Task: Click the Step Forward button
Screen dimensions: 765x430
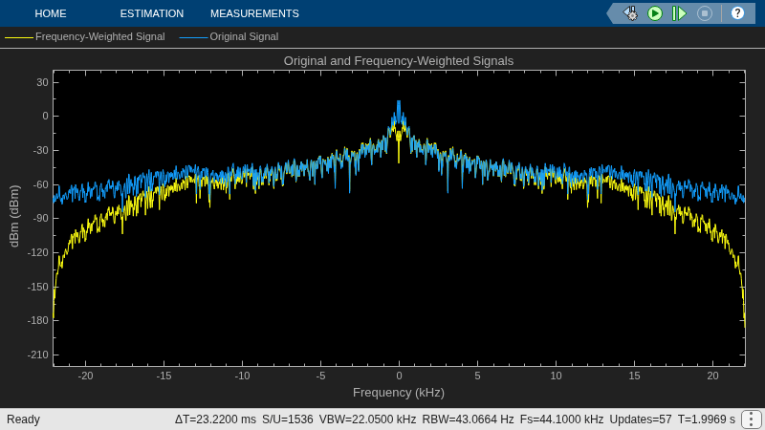Action: click(x=679, y=13)
